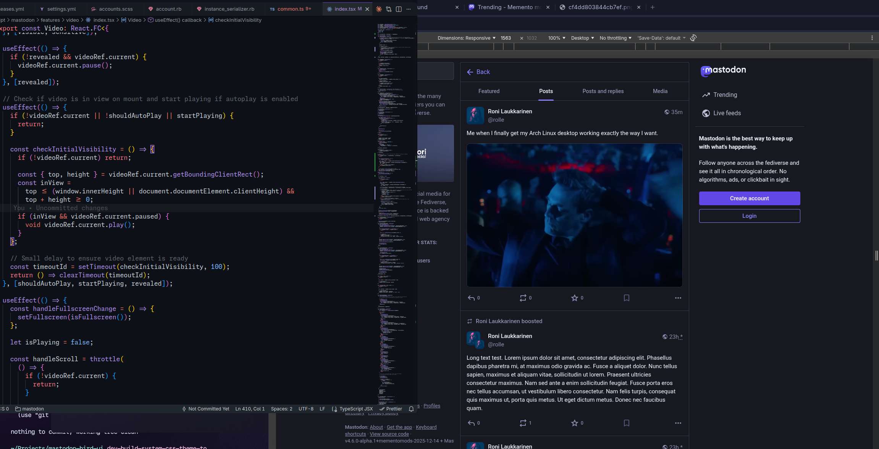This screenshot has height=449, width=879.
Task: Open the 100% zoom dropdown
Action: (556, 38)
